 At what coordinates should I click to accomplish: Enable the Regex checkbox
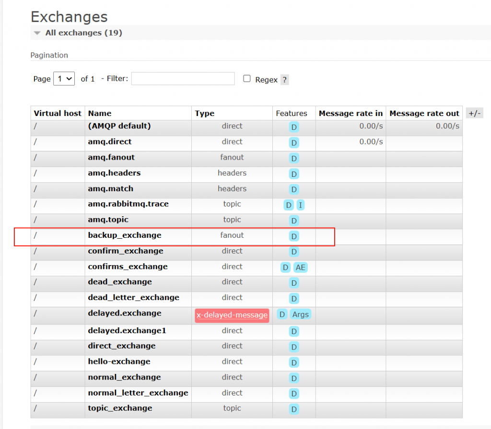click(x=247, y=79)
